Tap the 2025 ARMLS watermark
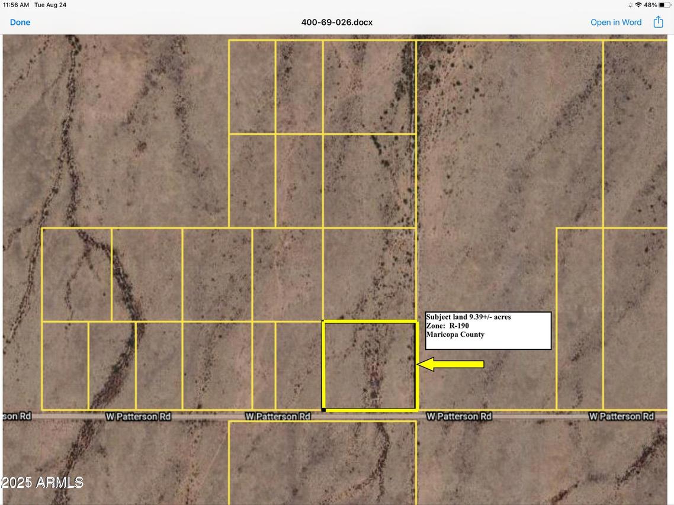 tap(41, 483)
